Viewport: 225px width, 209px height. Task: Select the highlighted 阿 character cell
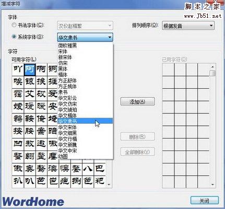30,69
